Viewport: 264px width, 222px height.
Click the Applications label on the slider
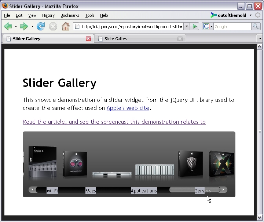(x=144, y=191)
